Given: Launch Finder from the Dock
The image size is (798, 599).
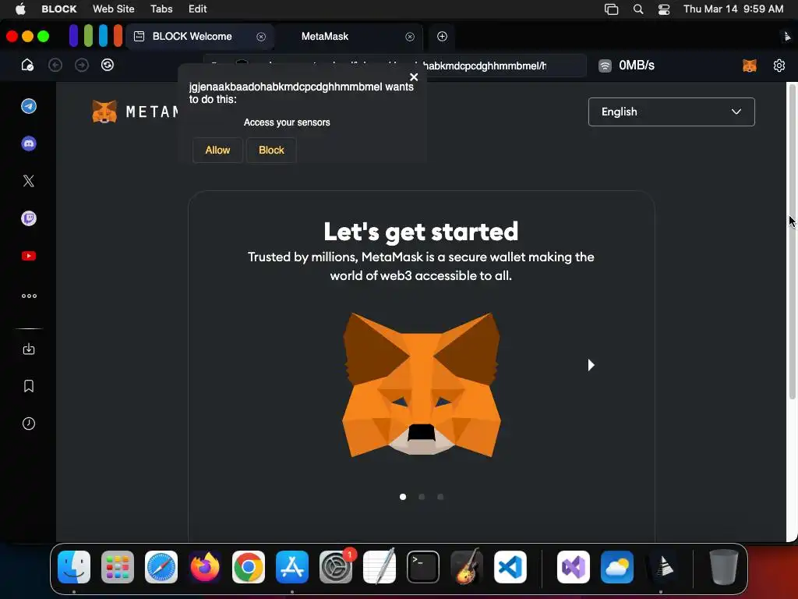Looking at the screenshot, I should click(74, 567).
